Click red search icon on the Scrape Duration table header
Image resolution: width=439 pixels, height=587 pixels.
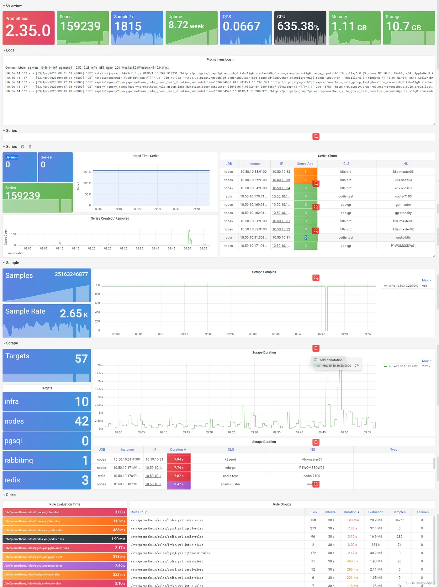point(316,442)
